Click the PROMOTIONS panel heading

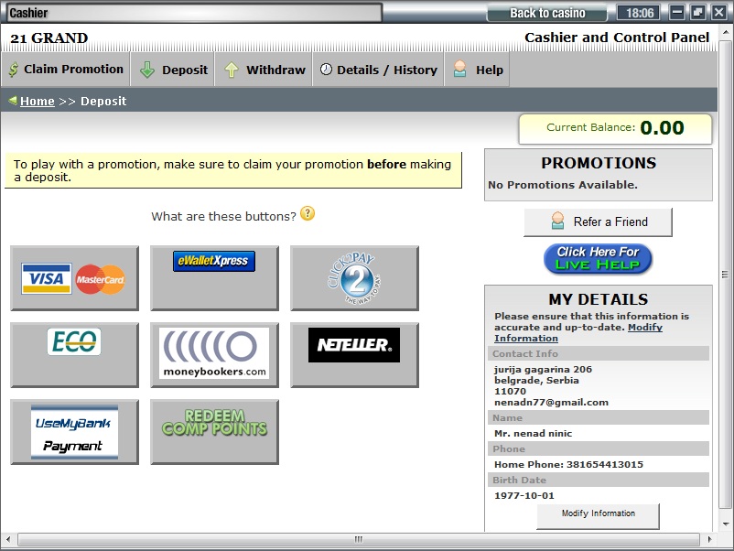pos(599,163)
